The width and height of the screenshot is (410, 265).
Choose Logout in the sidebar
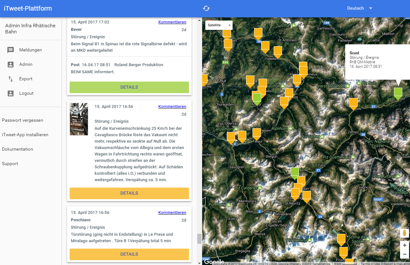pyautogui.click(x=26, y=93)
